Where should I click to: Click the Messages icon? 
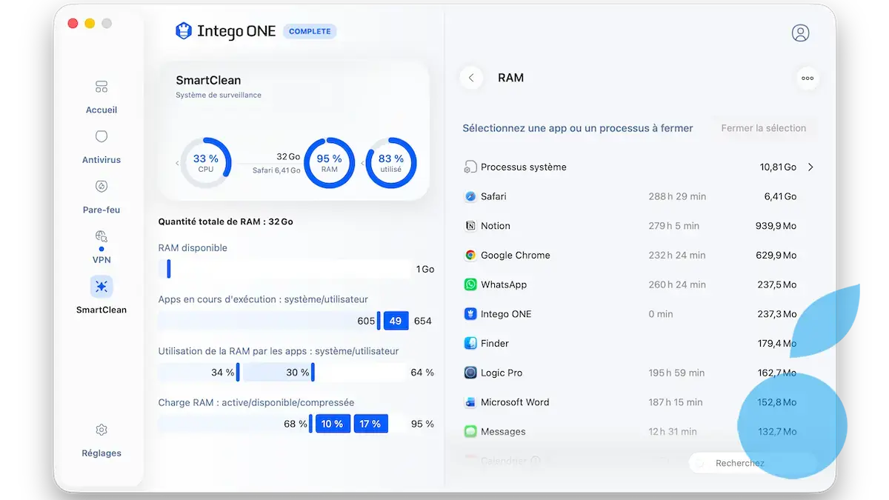click(x=470, y=431)
